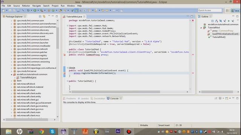Expand TutorialMod.java in Package Explorer
This screenshot has width=241, height=135.
(15, 78)
